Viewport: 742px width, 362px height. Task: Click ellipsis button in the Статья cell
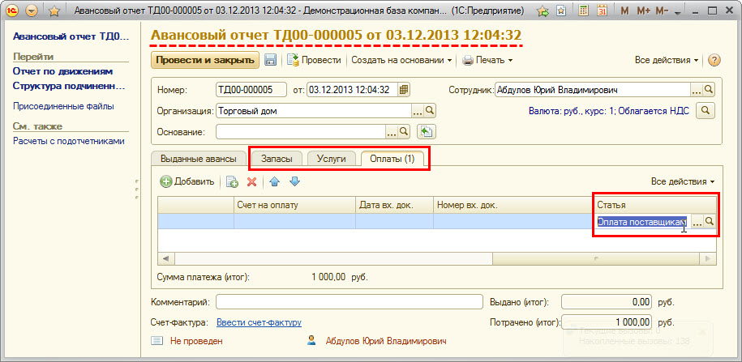tap(697, 222)
